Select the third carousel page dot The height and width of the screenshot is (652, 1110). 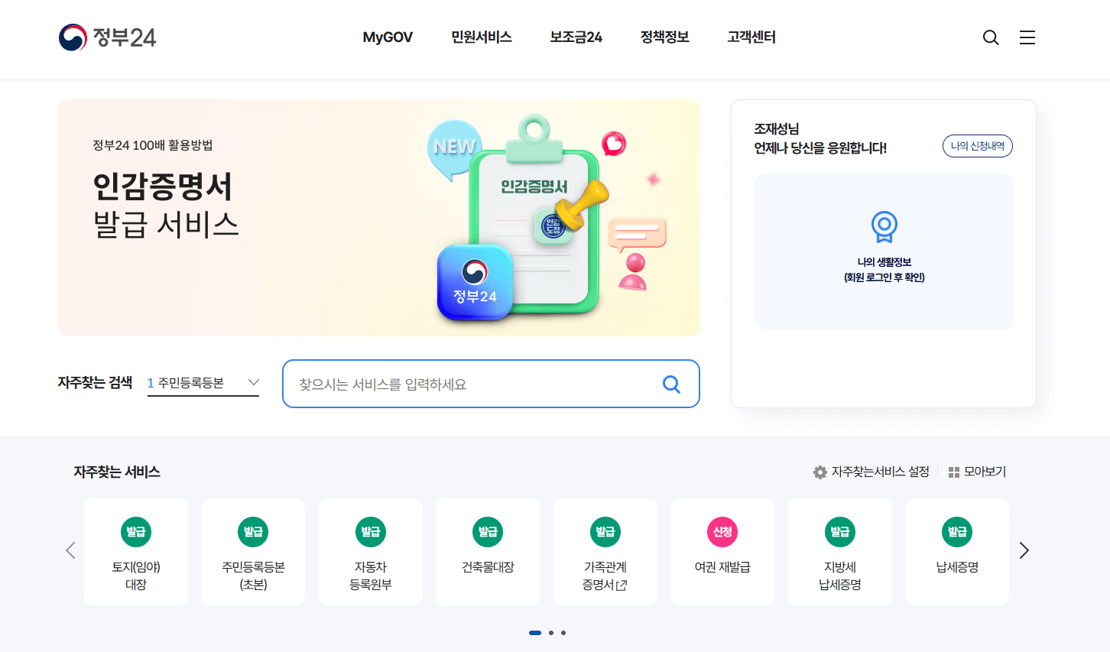point(563,633)
